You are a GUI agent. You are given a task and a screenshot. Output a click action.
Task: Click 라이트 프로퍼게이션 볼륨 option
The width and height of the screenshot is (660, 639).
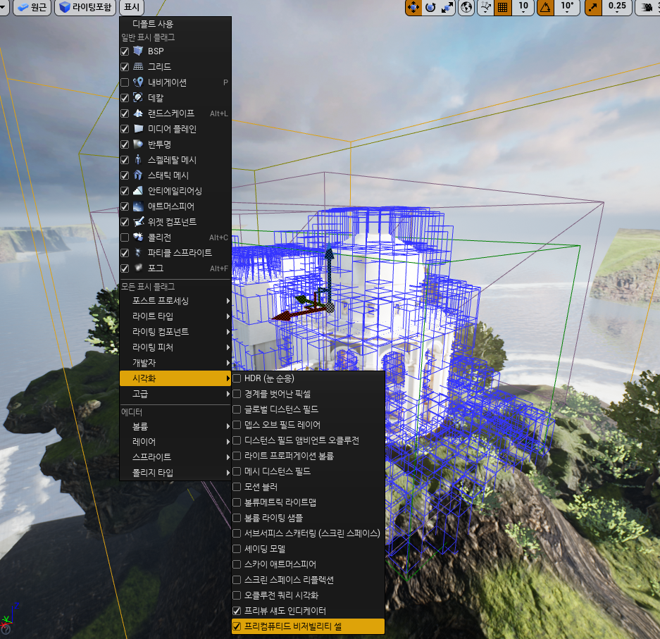pos(308,456)
